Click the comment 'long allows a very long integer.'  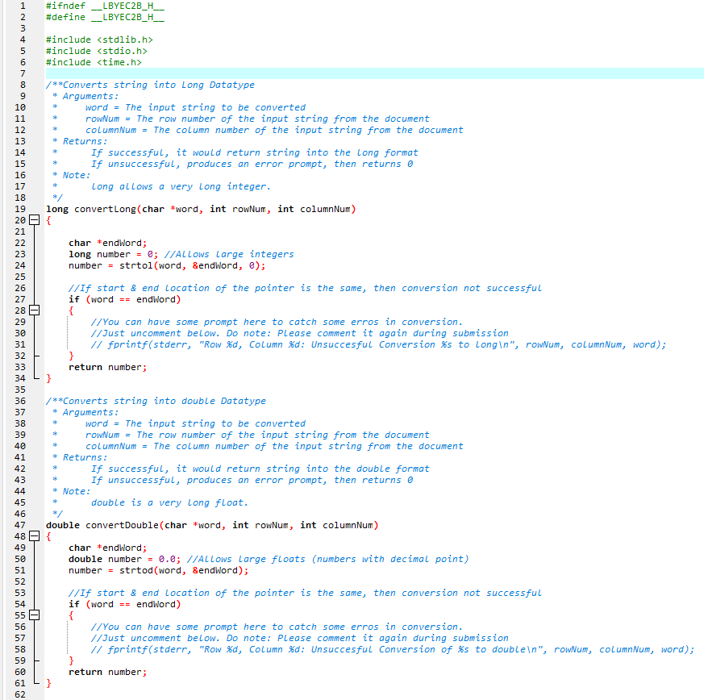point(181,186)
